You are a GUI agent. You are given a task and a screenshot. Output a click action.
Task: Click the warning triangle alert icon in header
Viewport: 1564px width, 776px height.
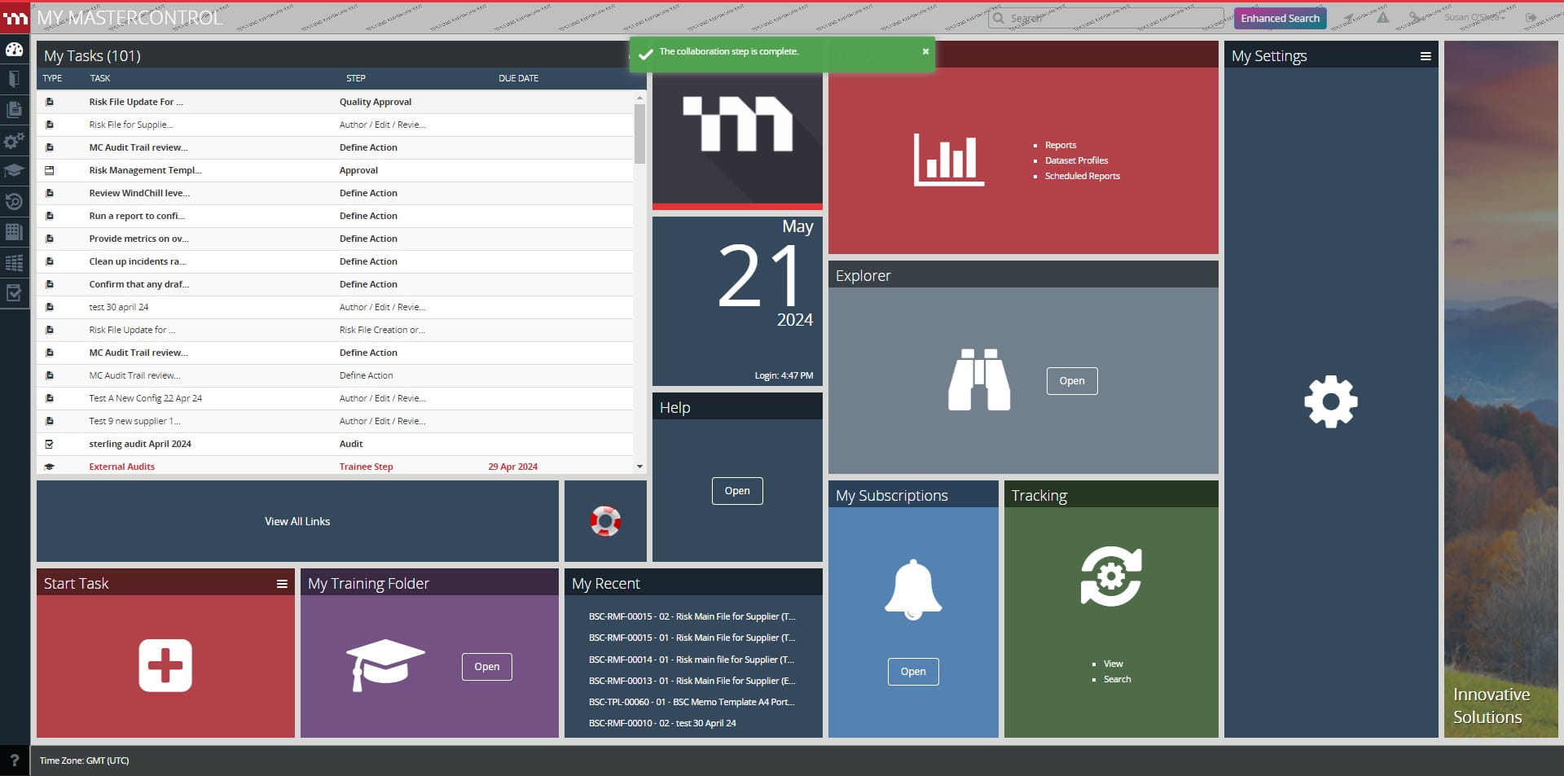pos(1382,16)
